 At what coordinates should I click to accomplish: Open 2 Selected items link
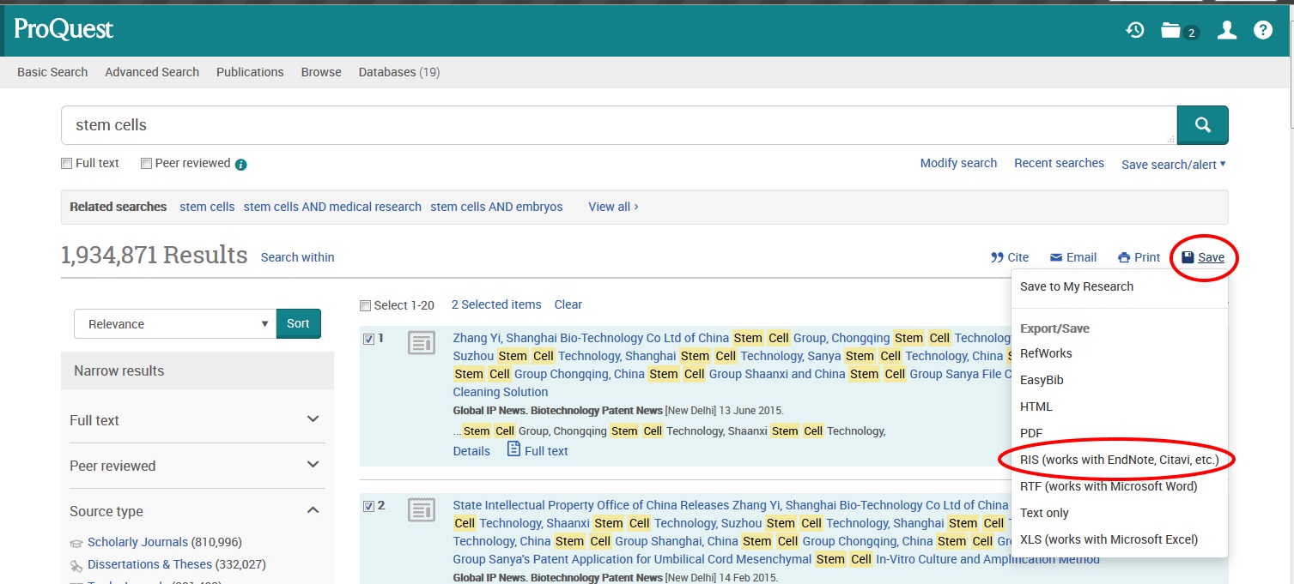point(496,304)
